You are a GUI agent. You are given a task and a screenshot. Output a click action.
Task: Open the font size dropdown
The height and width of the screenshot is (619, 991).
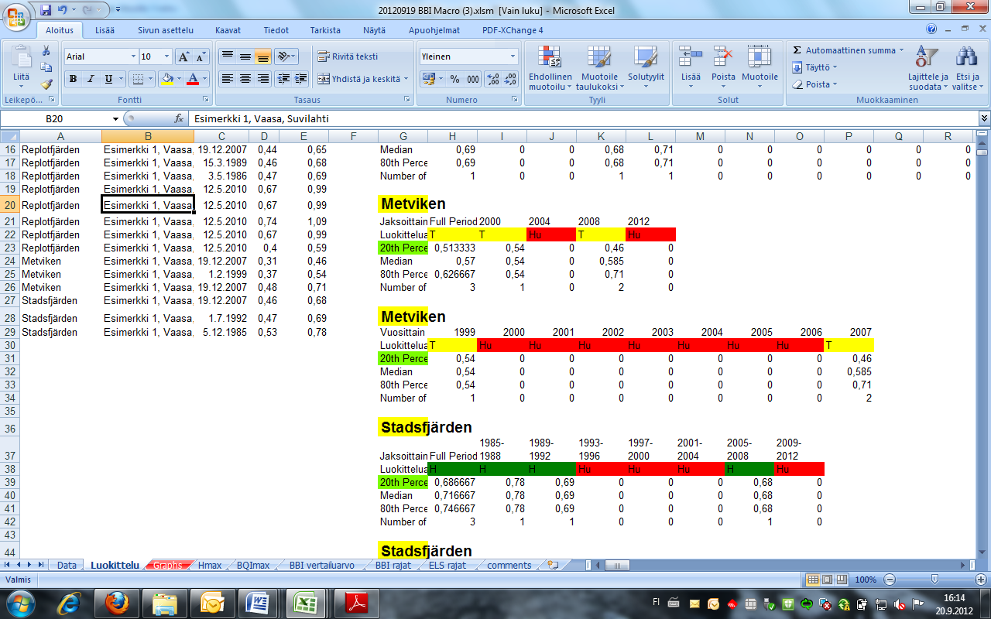tap(167, 56)
